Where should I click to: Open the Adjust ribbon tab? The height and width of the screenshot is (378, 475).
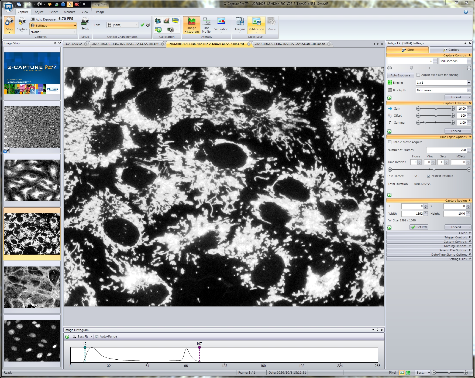pyautogui.click(x=39, y=12)
